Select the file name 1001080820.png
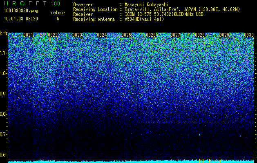Screen dimensions: 257x163 click(x=21, y=11)
